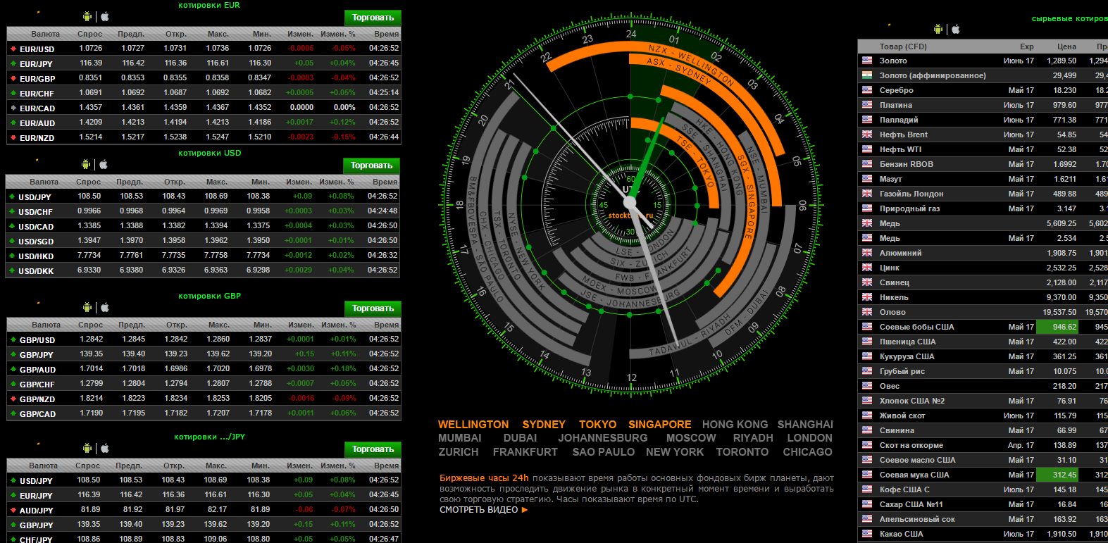The height and width of the screenshot is (543, 1108).
Task: Click the green up arrow beside EUR/JPY in the EUR table
Action: [13, 64]
